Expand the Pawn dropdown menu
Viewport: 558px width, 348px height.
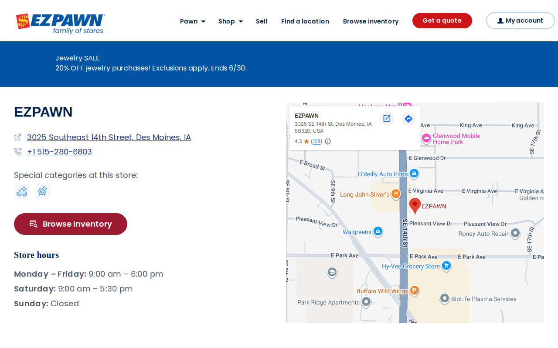coord(193,21)
